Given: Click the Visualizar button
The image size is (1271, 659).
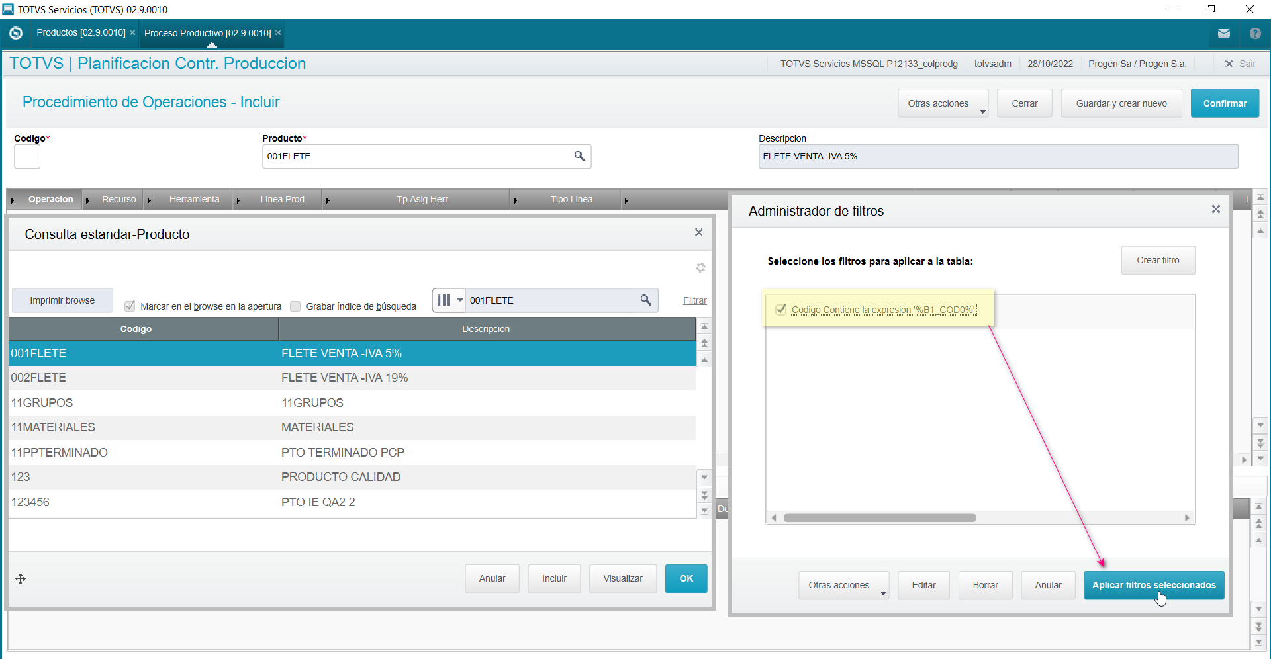Looking at the screenshot, I should point(623,578).
